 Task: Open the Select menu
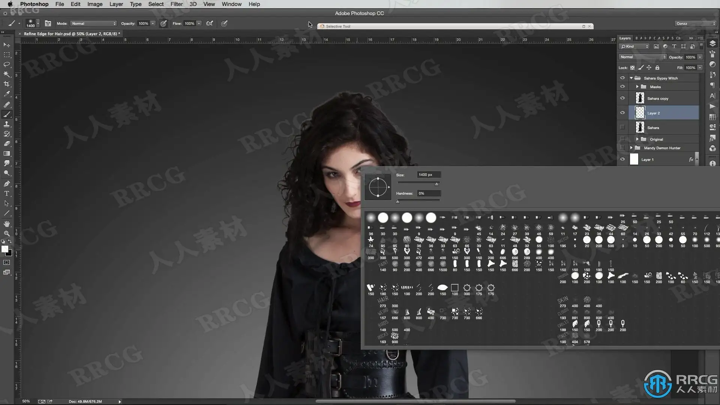[x=156, y=4]
